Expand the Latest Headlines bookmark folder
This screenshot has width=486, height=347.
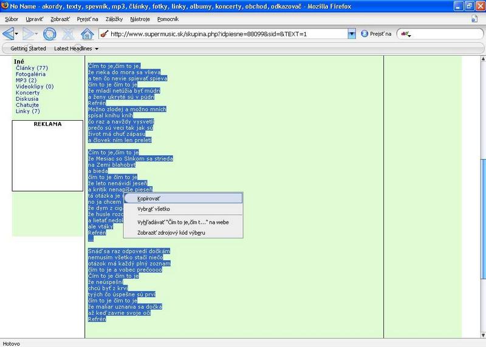click(76, 49)
